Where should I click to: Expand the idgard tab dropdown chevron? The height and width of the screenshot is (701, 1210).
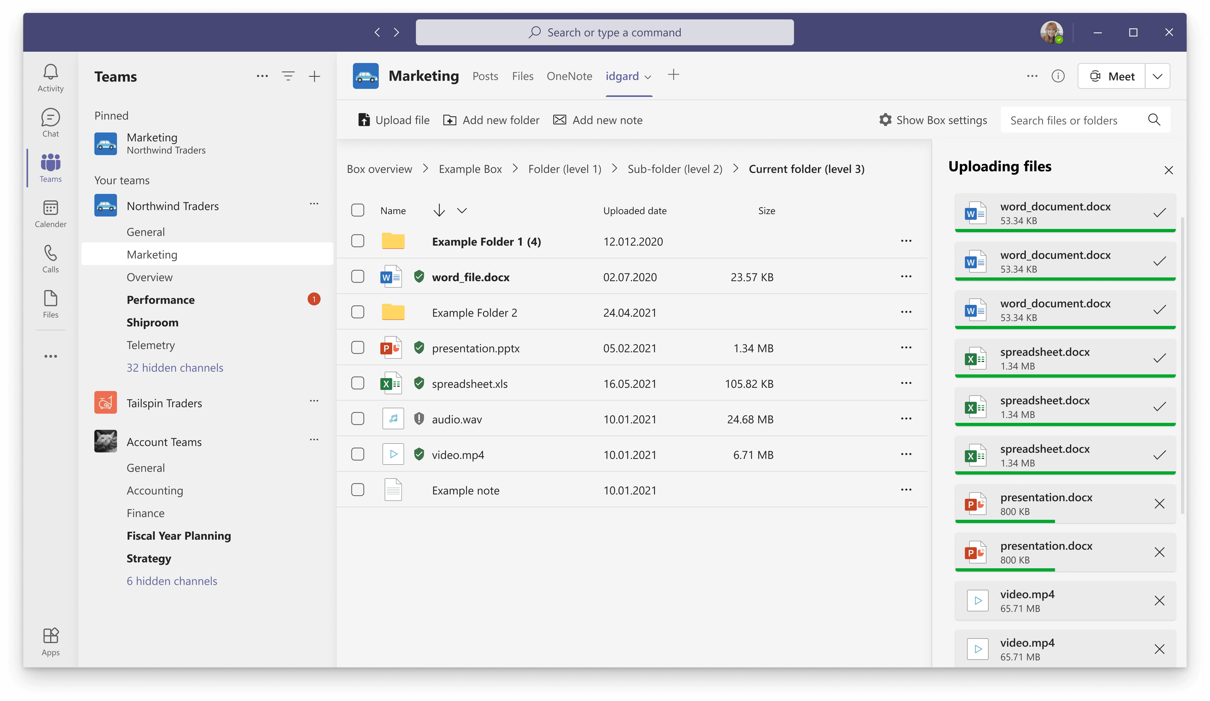pos(648,77)
